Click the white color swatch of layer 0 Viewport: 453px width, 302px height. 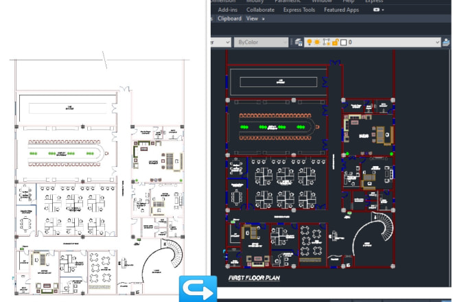(x=343, y=43)
